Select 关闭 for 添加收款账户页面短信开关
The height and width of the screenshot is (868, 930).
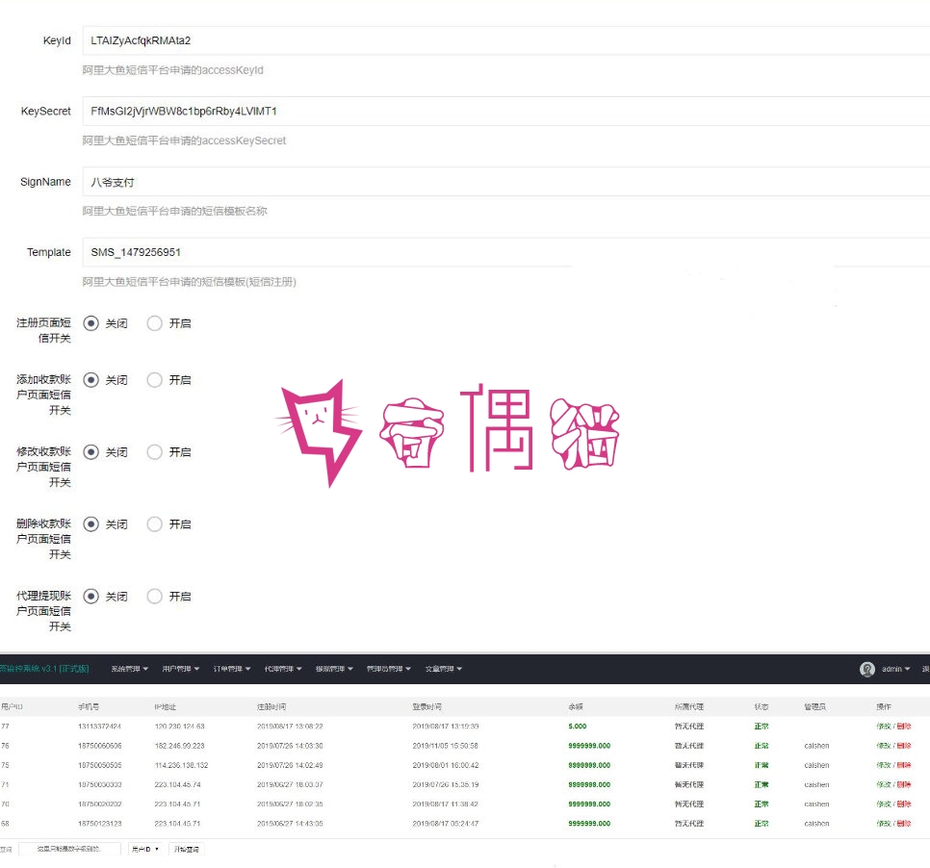click(90, 380)
